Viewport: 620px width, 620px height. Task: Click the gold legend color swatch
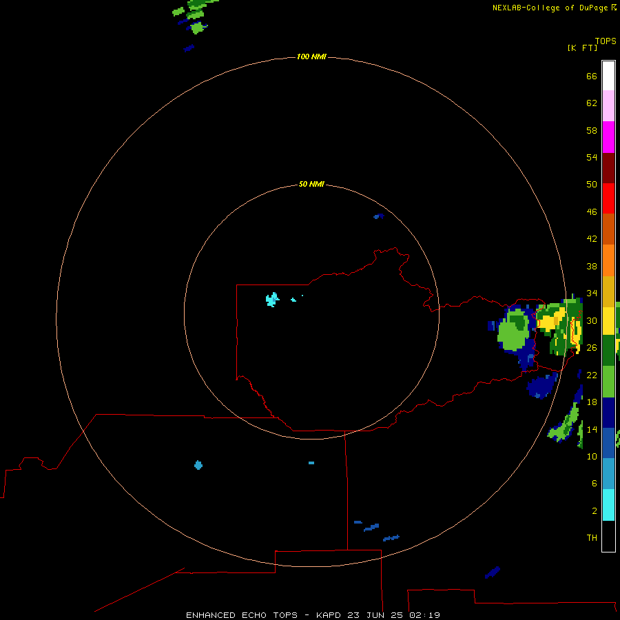[x=608, y=291]
